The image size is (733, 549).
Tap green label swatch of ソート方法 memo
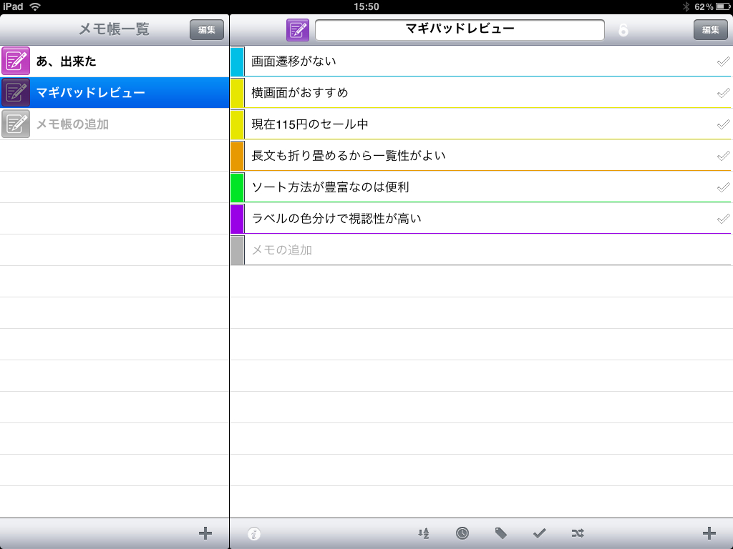238,187
